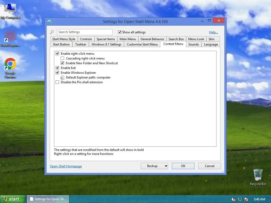Click the 5:40 AM taskbar clock
Viewport: 271px width, 203px height.
259,199
